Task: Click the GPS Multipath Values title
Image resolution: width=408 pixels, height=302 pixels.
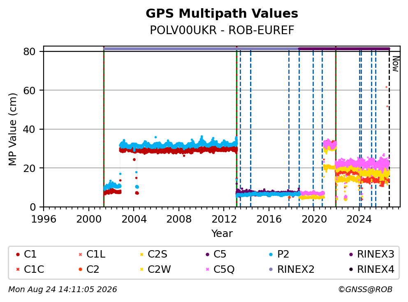Action: [x=222, y=13]
